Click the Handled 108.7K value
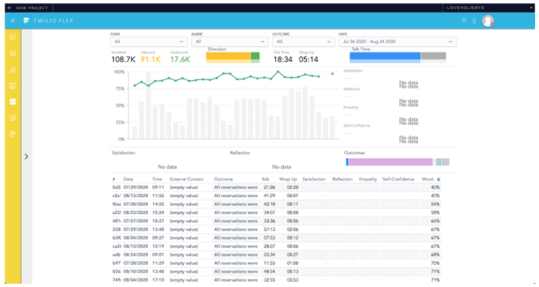 pyautogui.click(x=123, y=59)
